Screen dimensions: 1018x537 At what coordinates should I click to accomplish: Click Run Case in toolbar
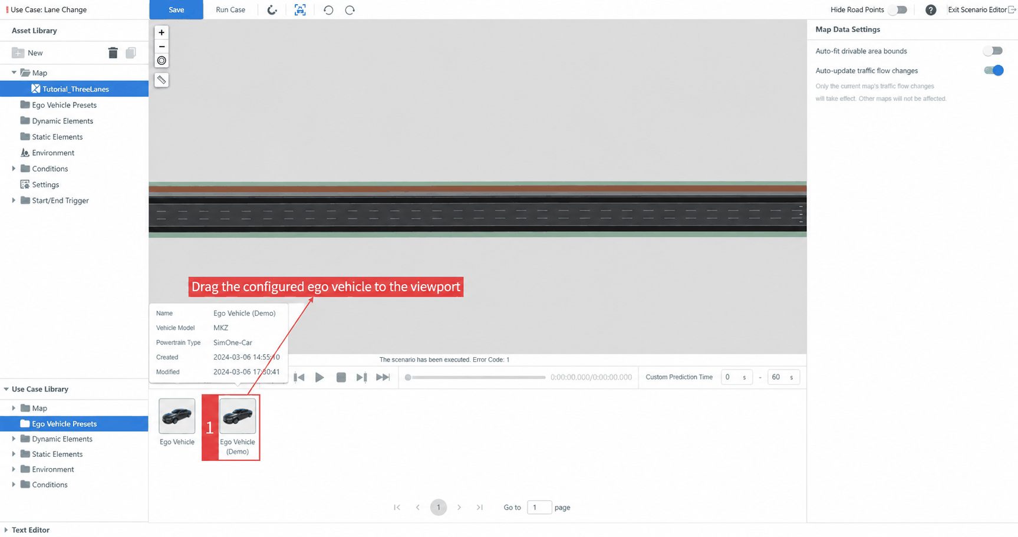tap(230, 10)
